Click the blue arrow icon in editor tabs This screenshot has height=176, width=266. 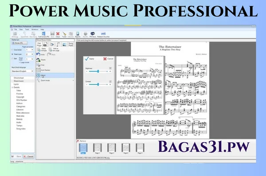[51, 45]
